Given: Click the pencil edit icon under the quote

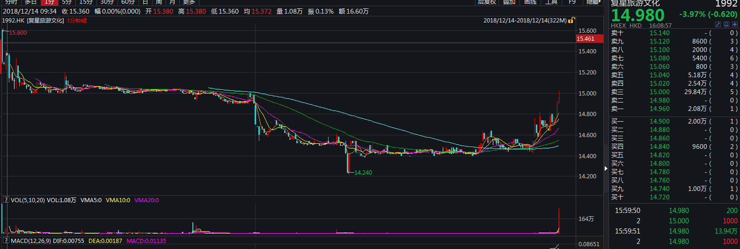Looking at the screenshot, I should click(x=718, y=24).
